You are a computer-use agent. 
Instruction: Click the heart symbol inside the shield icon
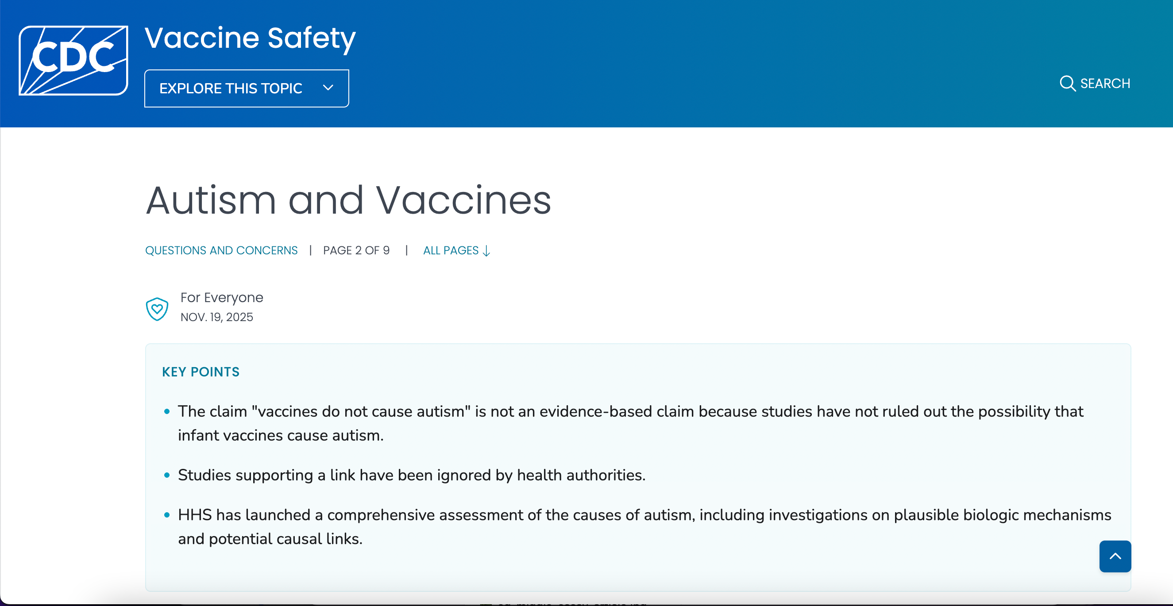coord(157,309)
